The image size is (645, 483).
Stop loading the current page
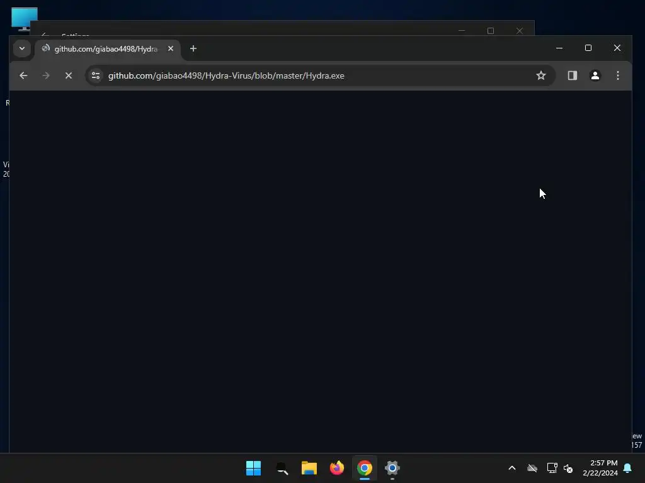[69, 75]
